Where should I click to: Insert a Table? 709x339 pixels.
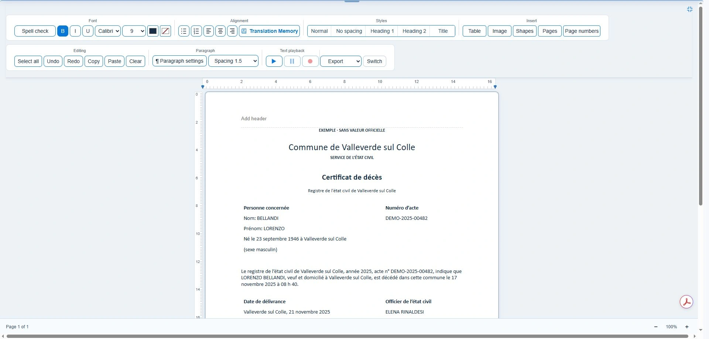(475, 31)
